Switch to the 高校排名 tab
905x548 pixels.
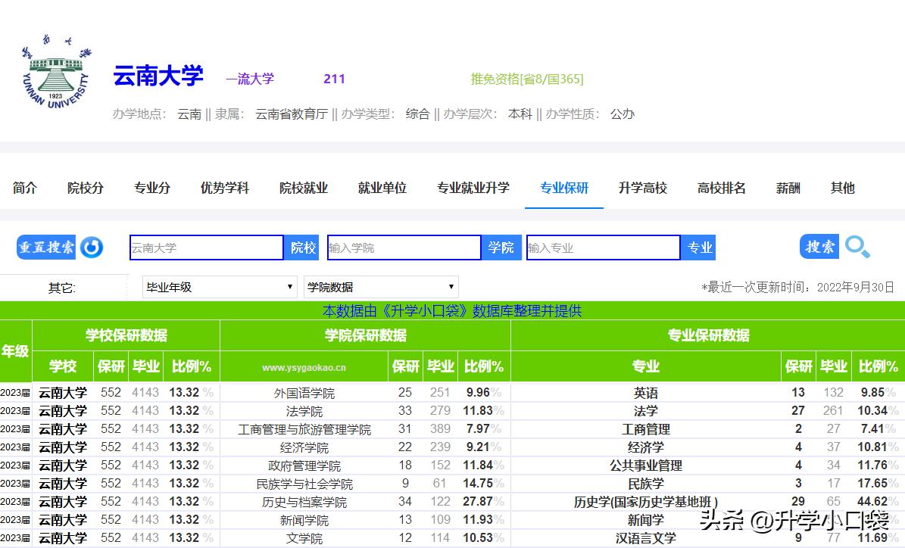pyautogui.click(x=721, y=188)
